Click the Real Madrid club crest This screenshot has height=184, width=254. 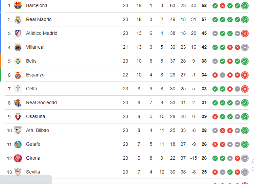(x=18, y=19)
